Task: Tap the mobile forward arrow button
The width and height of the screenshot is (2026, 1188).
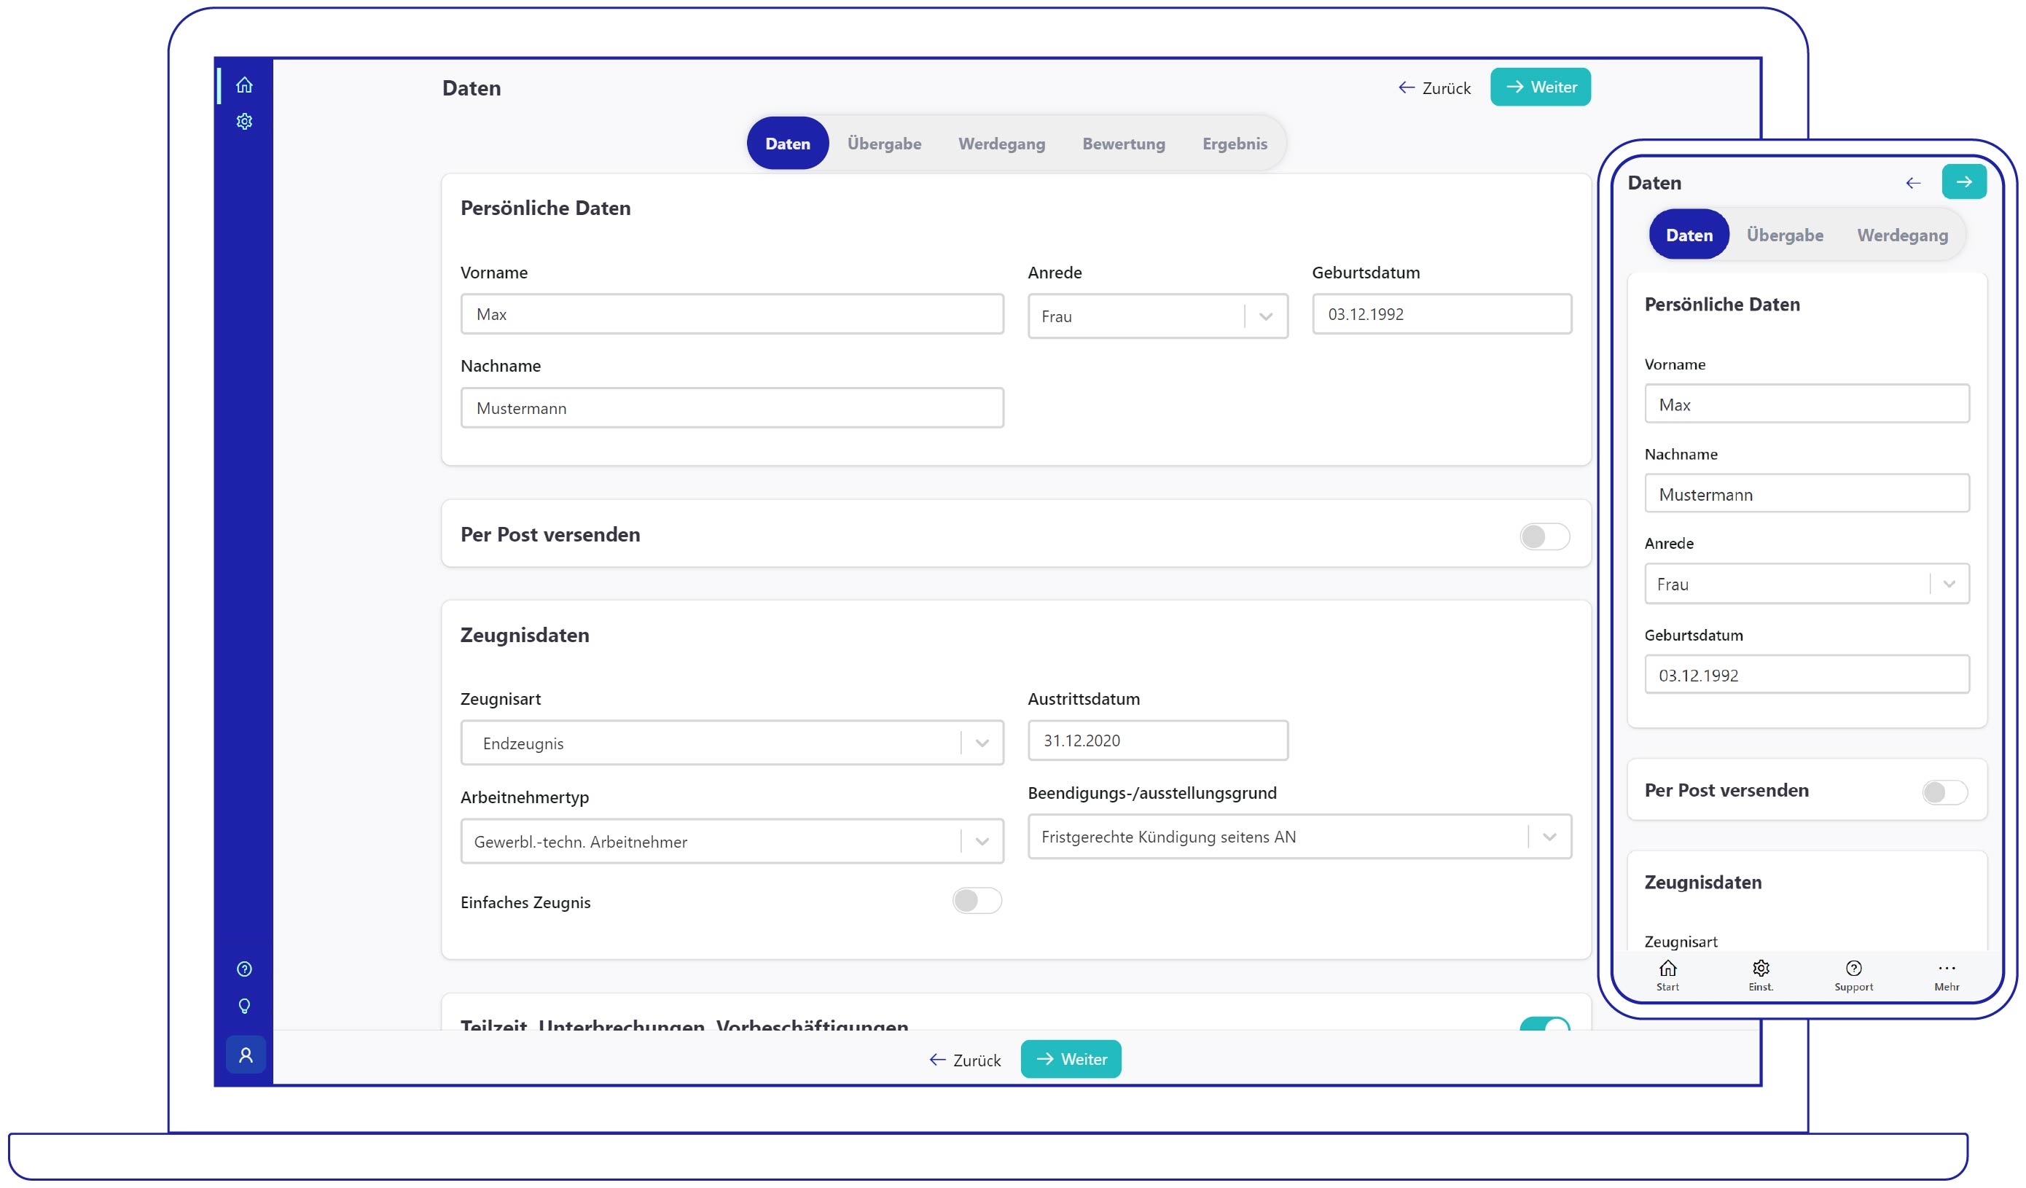Action: click(1964, 181)
